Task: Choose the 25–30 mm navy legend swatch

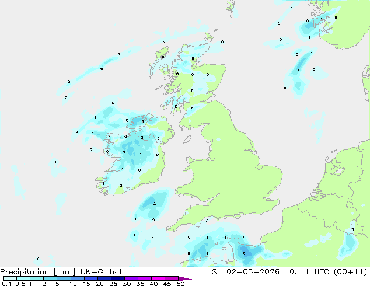Action: 117,278
